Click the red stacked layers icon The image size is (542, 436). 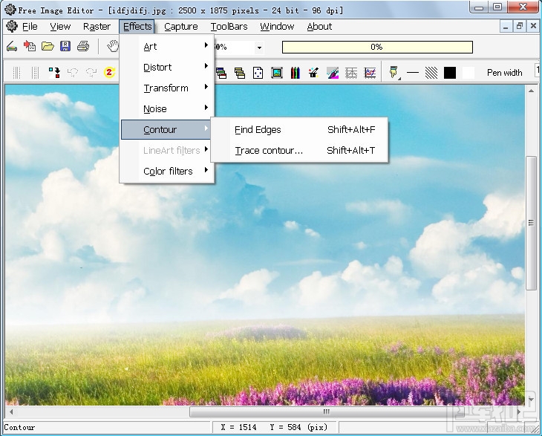point(221,73)
